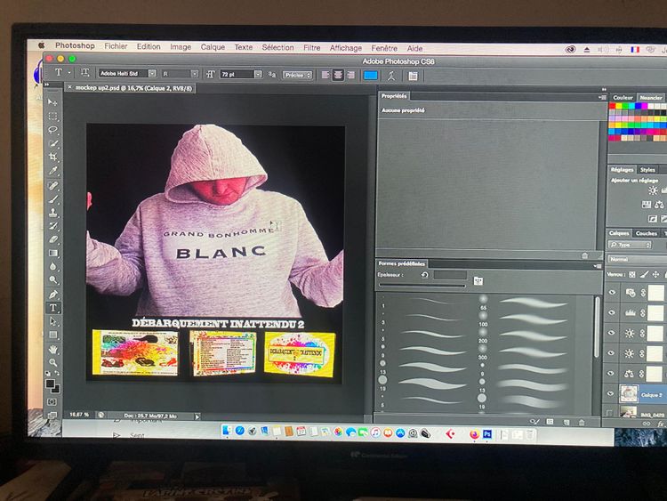Image resolution: width=667 pixels, height=501 pixels.
Task: Align text right
Action: [x=351, y=76]
